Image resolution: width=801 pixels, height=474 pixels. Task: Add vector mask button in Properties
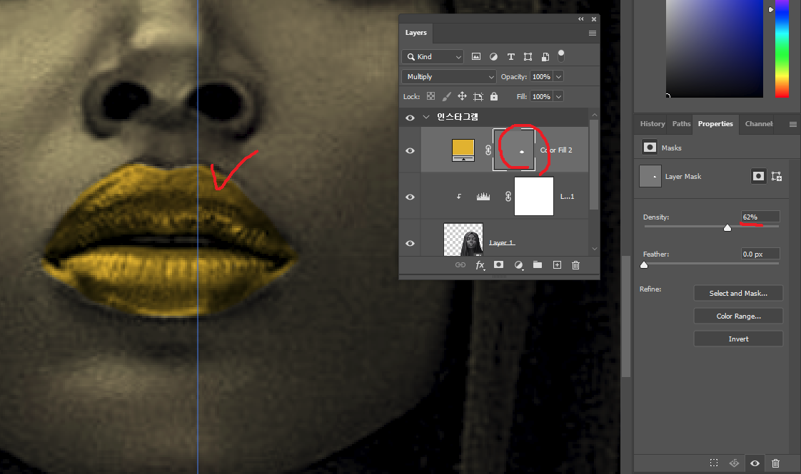click(x=777, y=176)
